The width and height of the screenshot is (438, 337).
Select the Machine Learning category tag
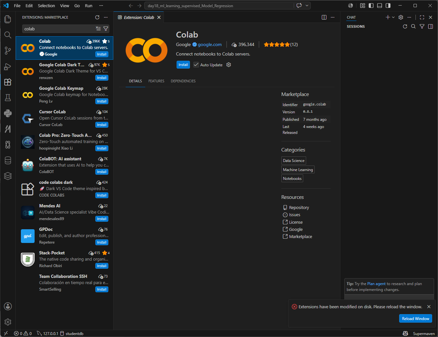tap(298, 169)
